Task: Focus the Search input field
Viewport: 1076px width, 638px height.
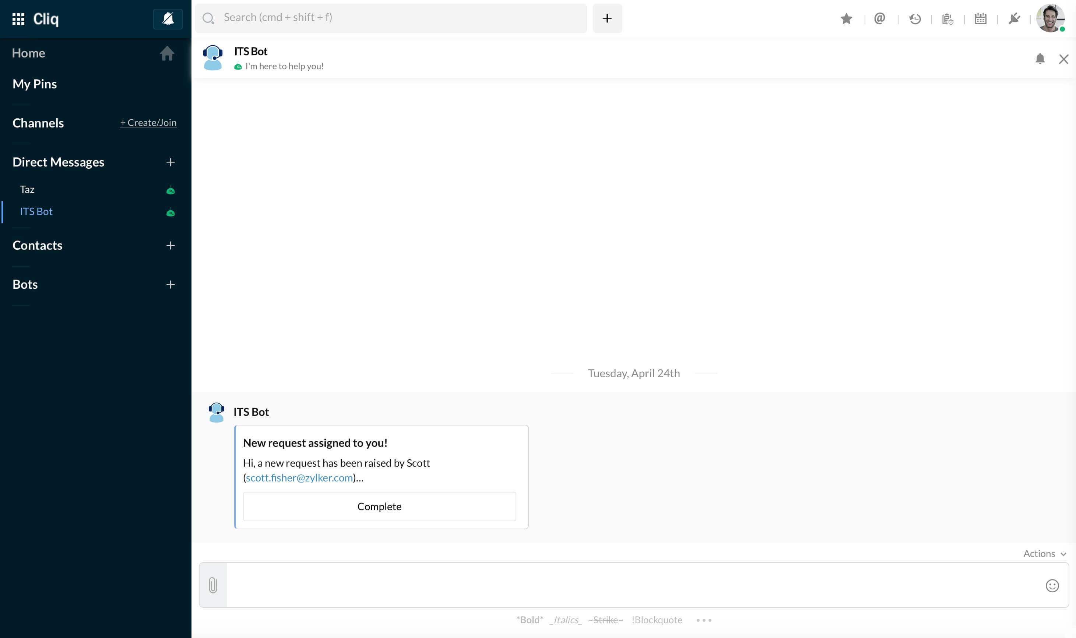Action: pyautogui.click(x=391, y=18)
